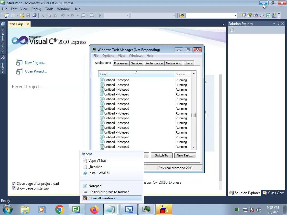Click the Save toolbar icon
Viewport: 287px width, 215px height.
click(28, 16)
